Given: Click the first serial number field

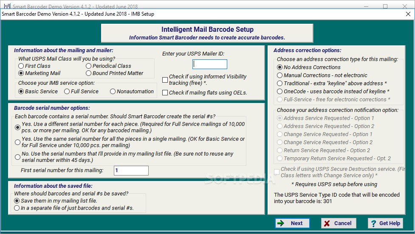Looking at the screenshot, I should click(x=131, y=170).
